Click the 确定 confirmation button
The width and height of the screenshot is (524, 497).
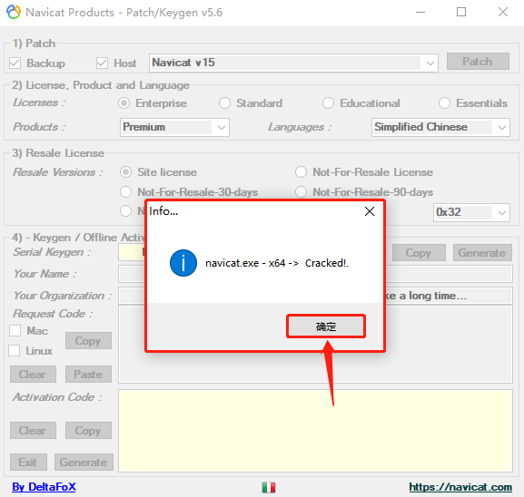(x=326, y=326)
